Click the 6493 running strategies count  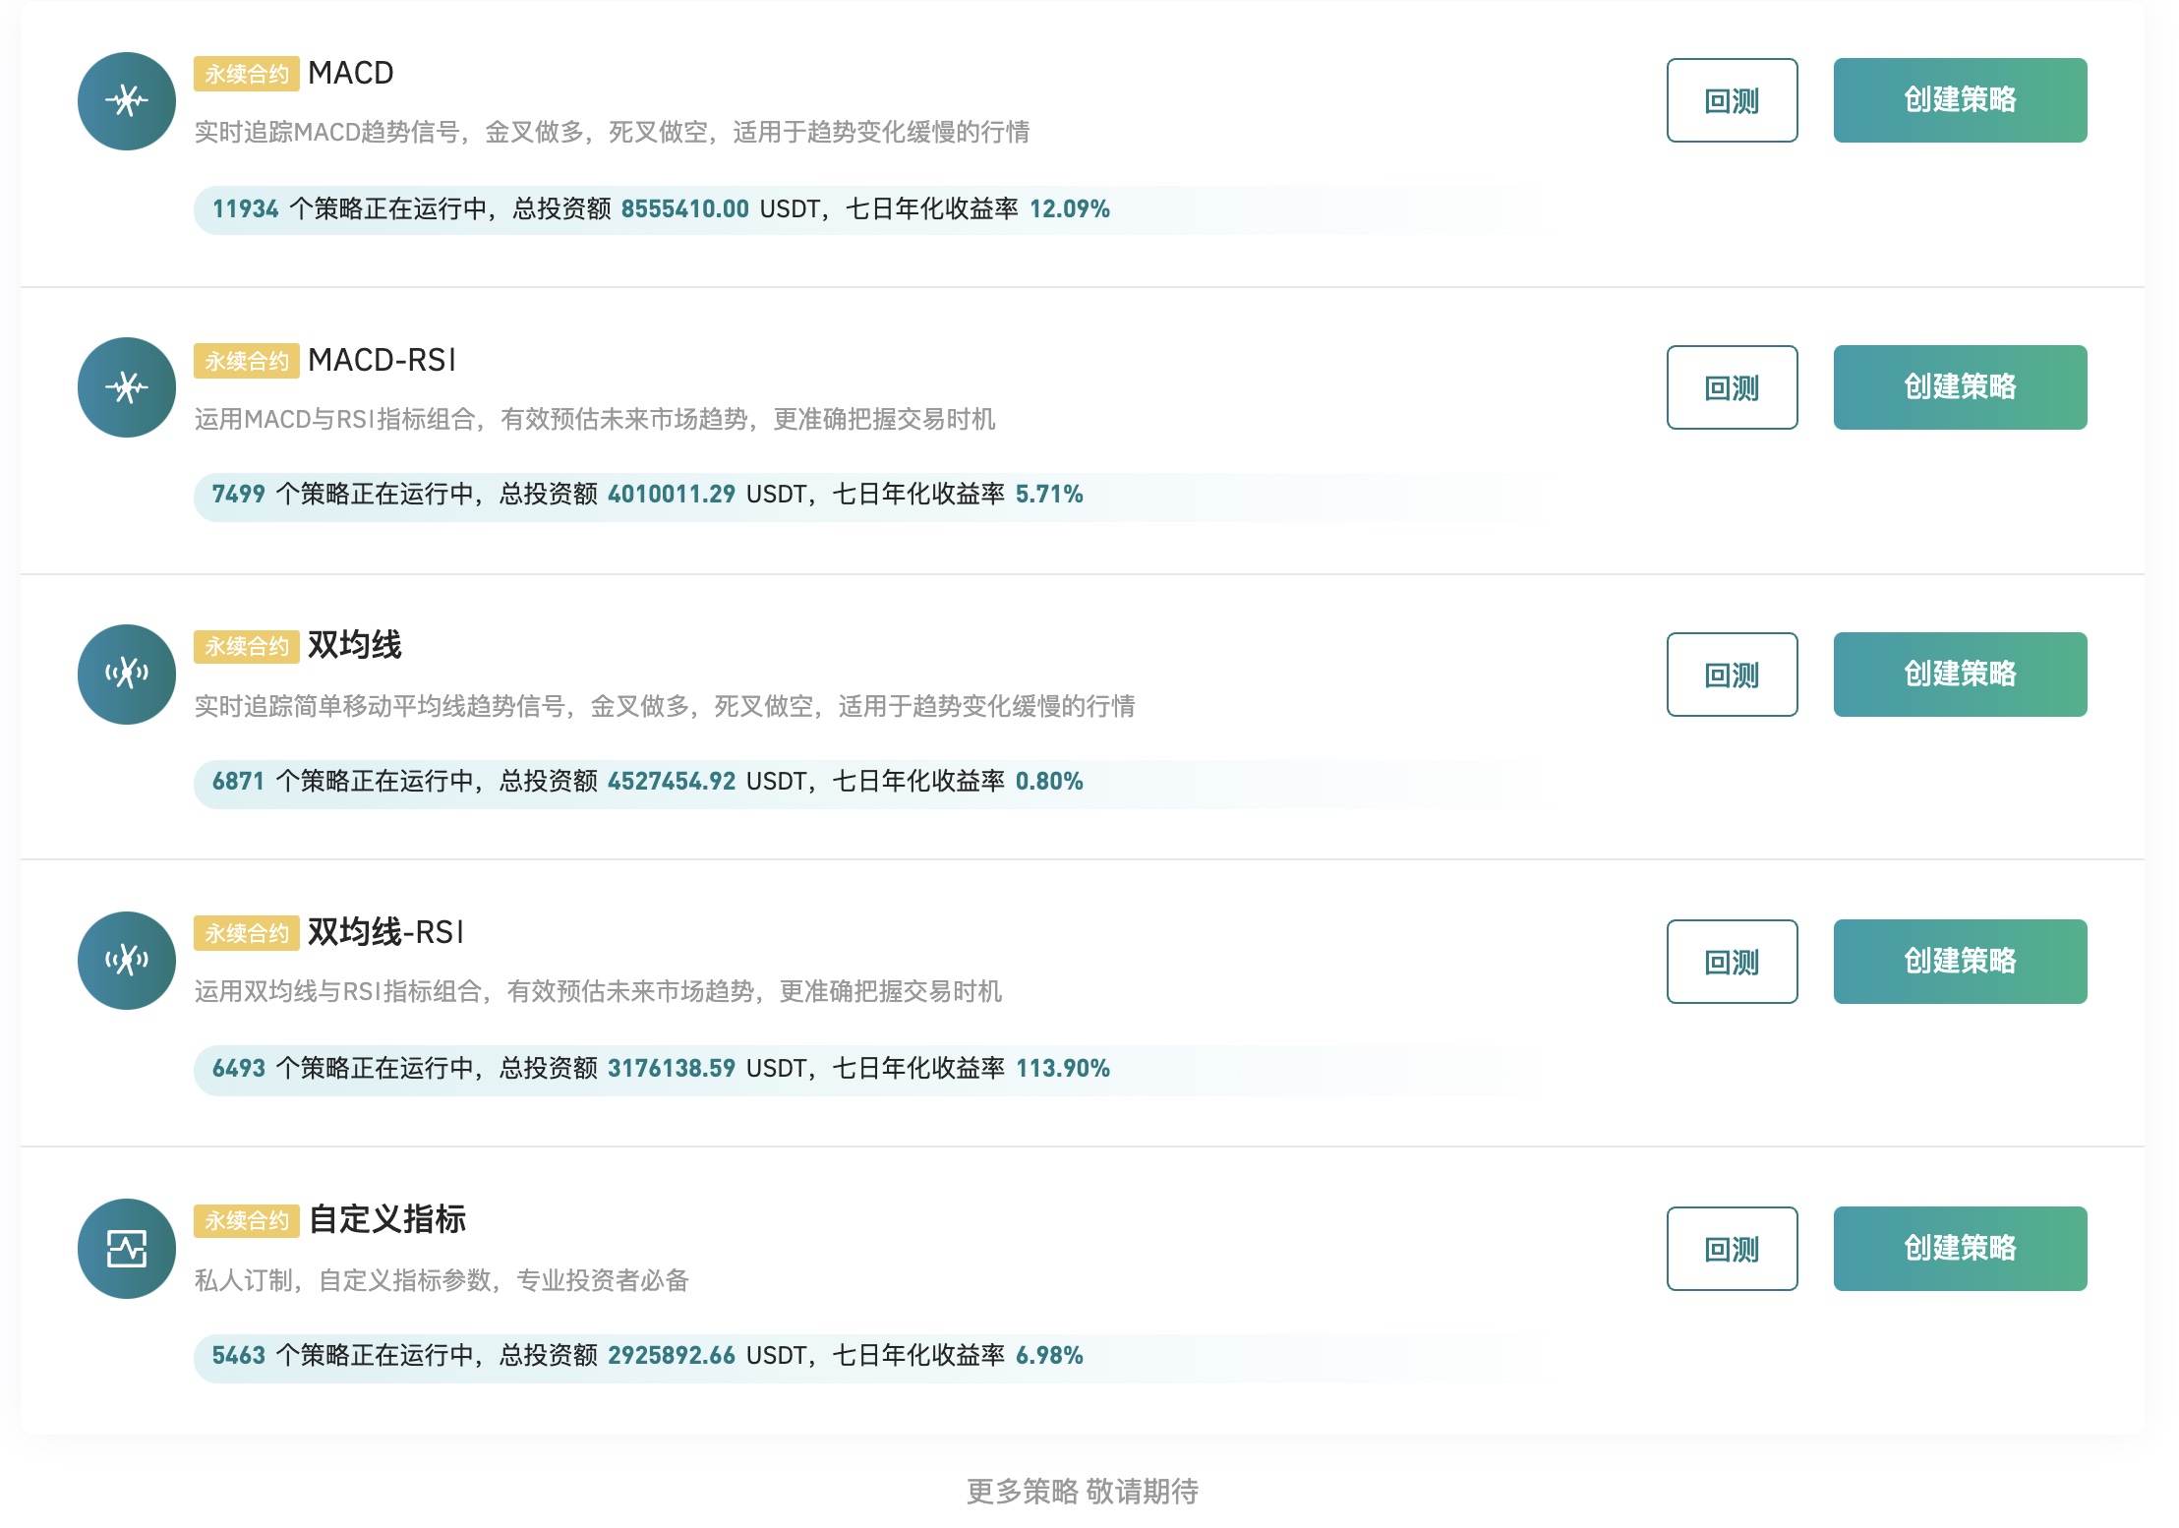(239, 1068)
